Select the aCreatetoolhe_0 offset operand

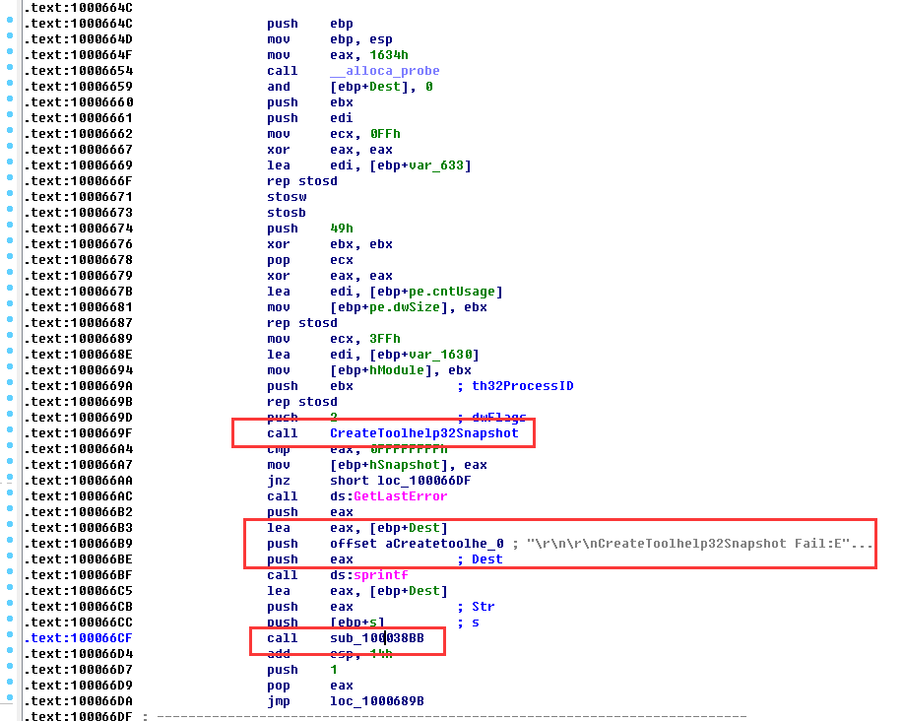click(x=444, y=544)
